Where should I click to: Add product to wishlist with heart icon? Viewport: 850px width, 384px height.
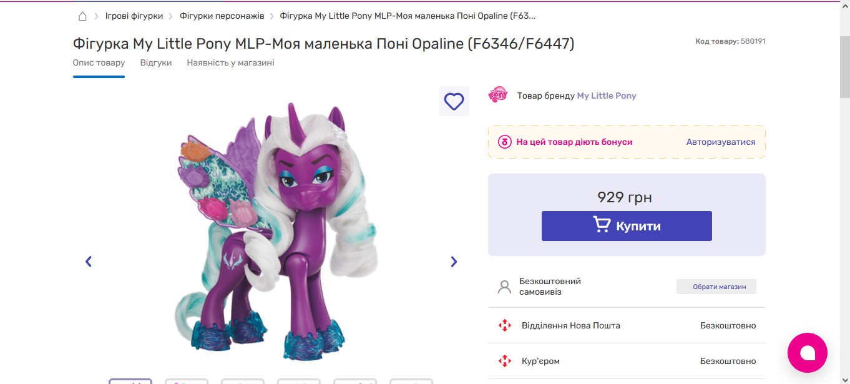click(454, 101)
